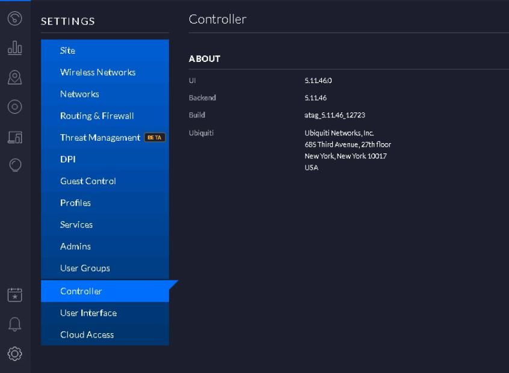Switch to User Interface settings
Image resolution: width=509 pixels, height=373 pixels.
click(x=88, y=313)
